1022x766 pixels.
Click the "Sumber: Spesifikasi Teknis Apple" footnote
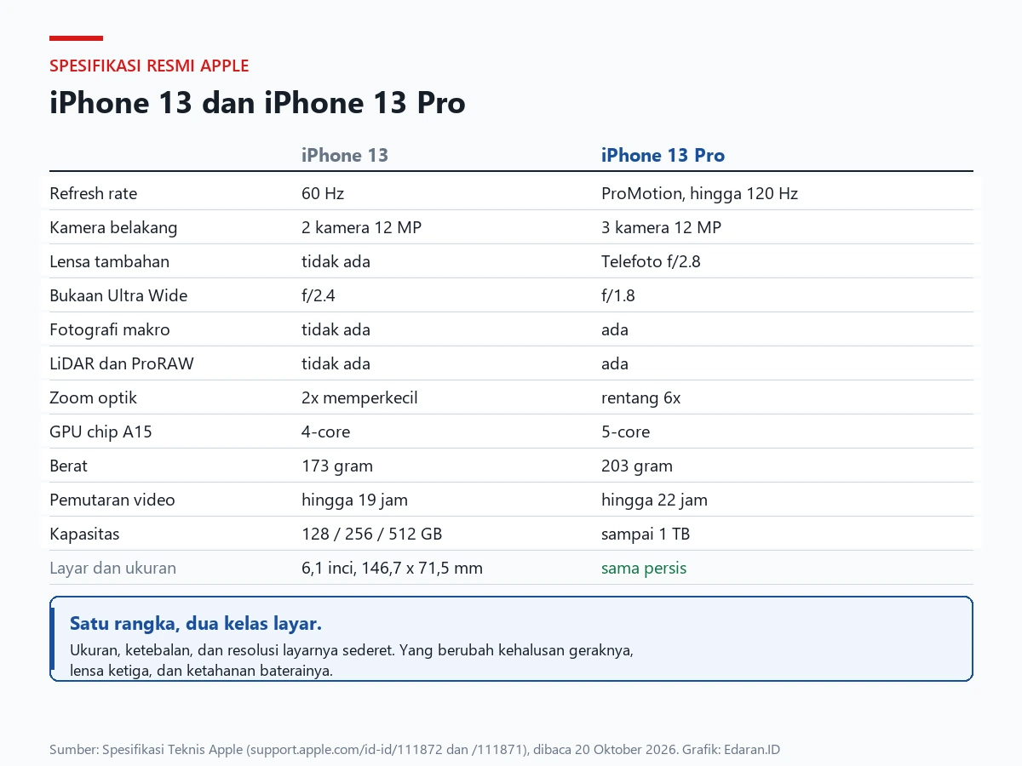415,750
